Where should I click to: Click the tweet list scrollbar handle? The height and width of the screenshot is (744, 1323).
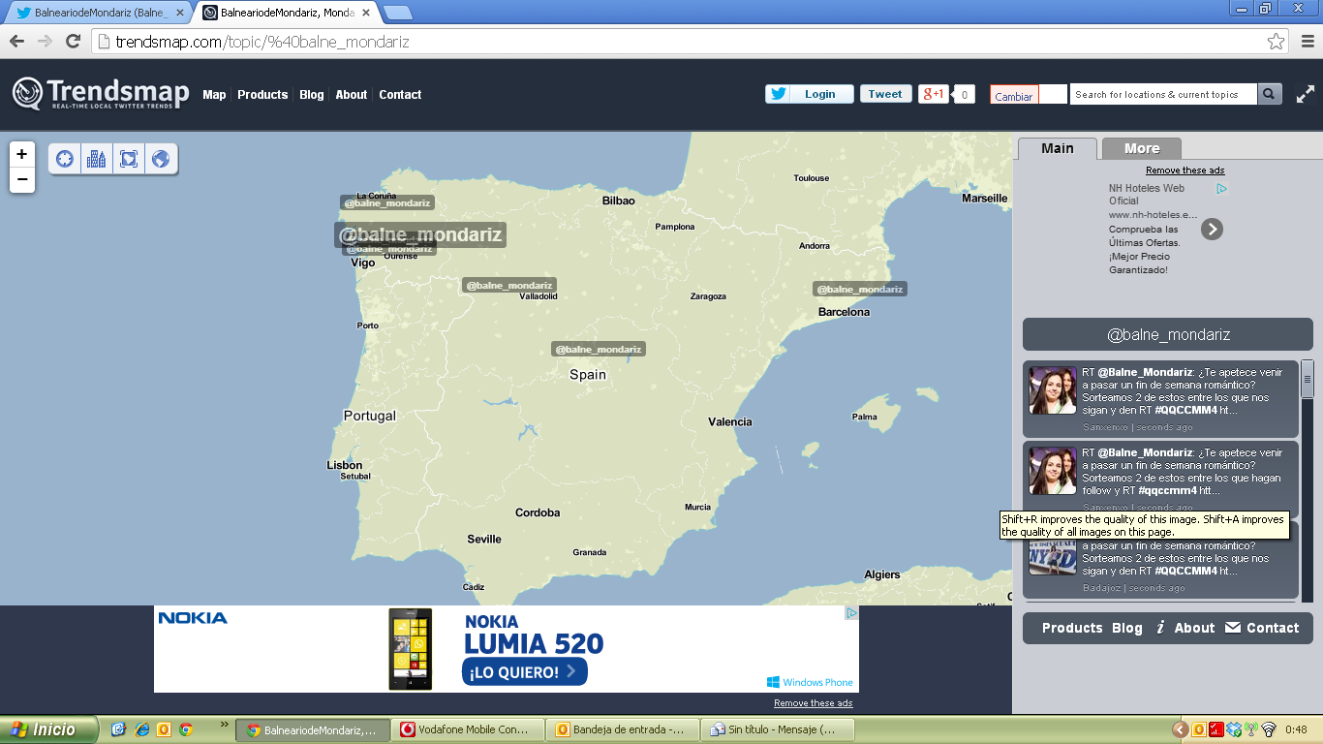tap(1307, 379)
